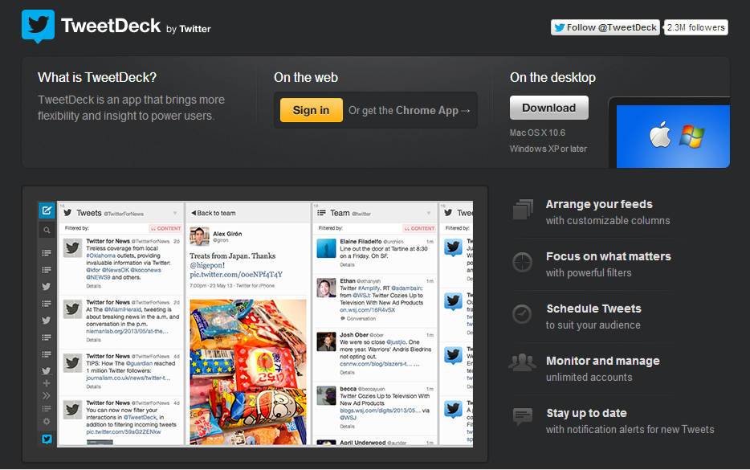This screenshot has width=750, height=470.
Task: Click the Follow @TweetDeck button
Action: (605, 27)
